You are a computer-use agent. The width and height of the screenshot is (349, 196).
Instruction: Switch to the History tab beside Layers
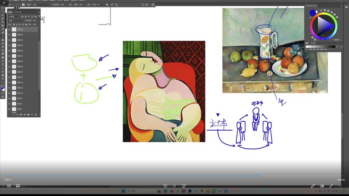18,12
